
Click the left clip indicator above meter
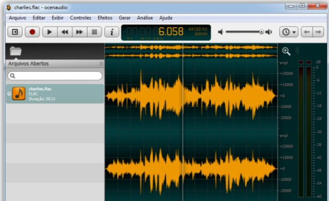pos(301,62)
